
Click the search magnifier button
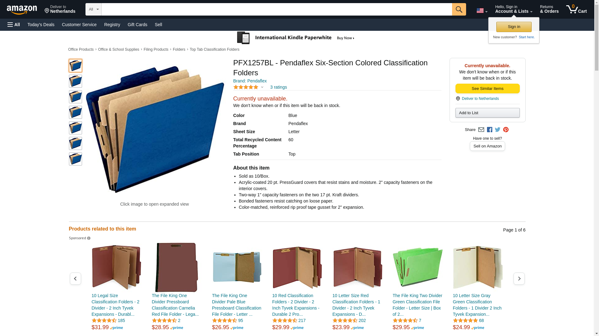pos(459,9)
